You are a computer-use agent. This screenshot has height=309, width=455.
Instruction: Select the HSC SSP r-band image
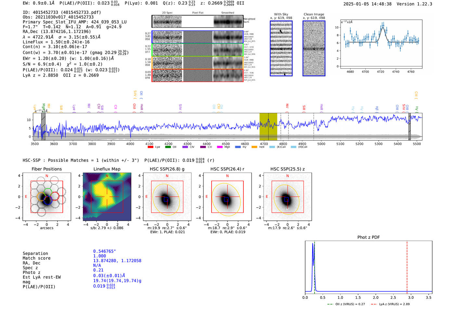[227, 197]
